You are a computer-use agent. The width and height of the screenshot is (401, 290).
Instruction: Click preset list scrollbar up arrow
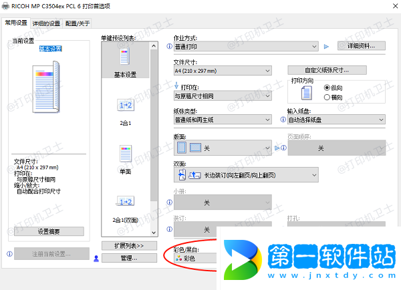pyautogui.click(x=154, y=46)
